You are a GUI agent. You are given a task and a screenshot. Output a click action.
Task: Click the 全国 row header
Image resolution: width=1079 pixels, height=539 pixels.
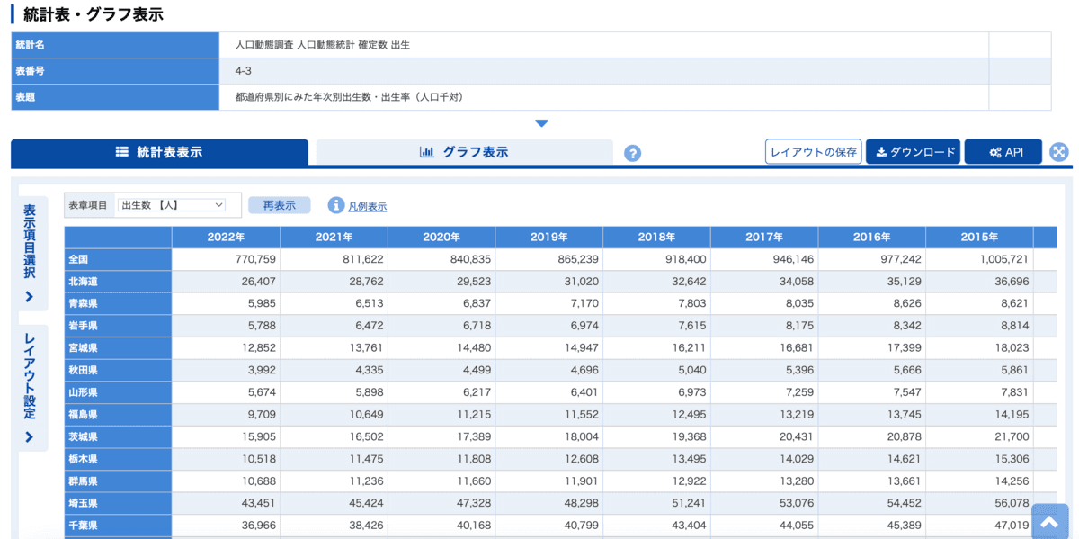[x=118, y=259]
